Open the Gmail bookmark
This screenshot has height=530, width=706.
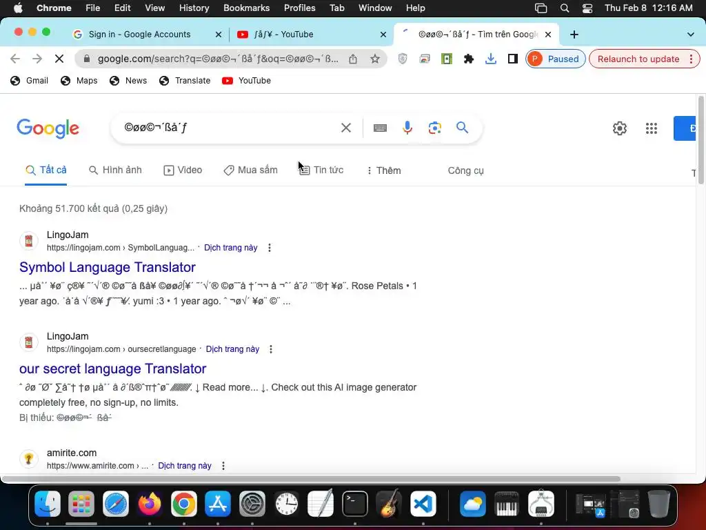pos(29,81)
